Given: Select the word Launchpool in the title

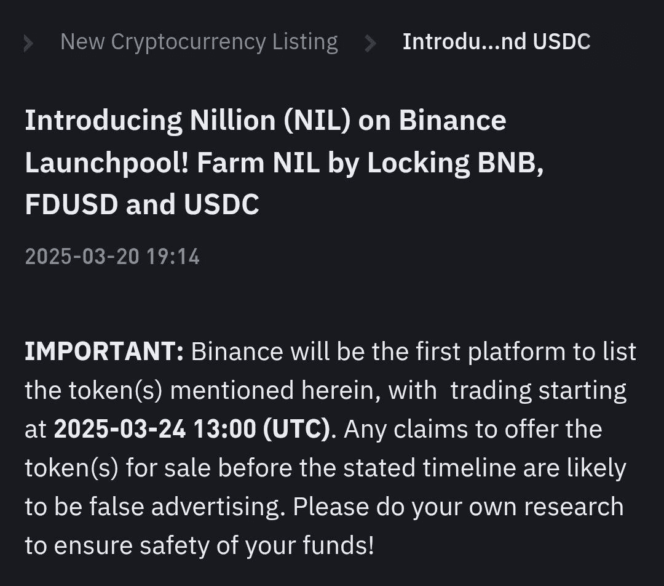Looking at the screenshot, I should pyautogui.click(x=103, y=163).
